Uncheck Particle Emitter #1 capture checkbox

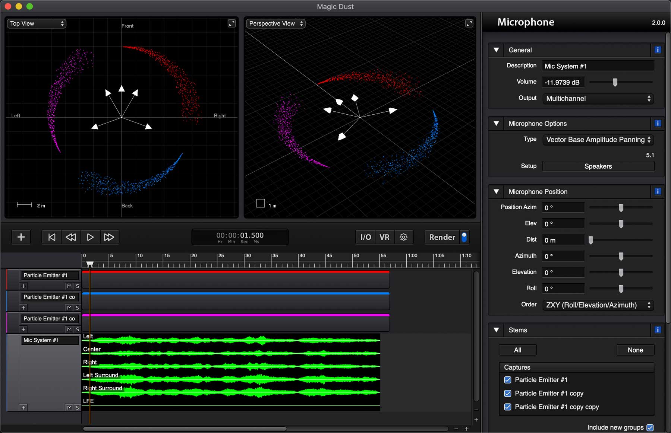point(507,380)
